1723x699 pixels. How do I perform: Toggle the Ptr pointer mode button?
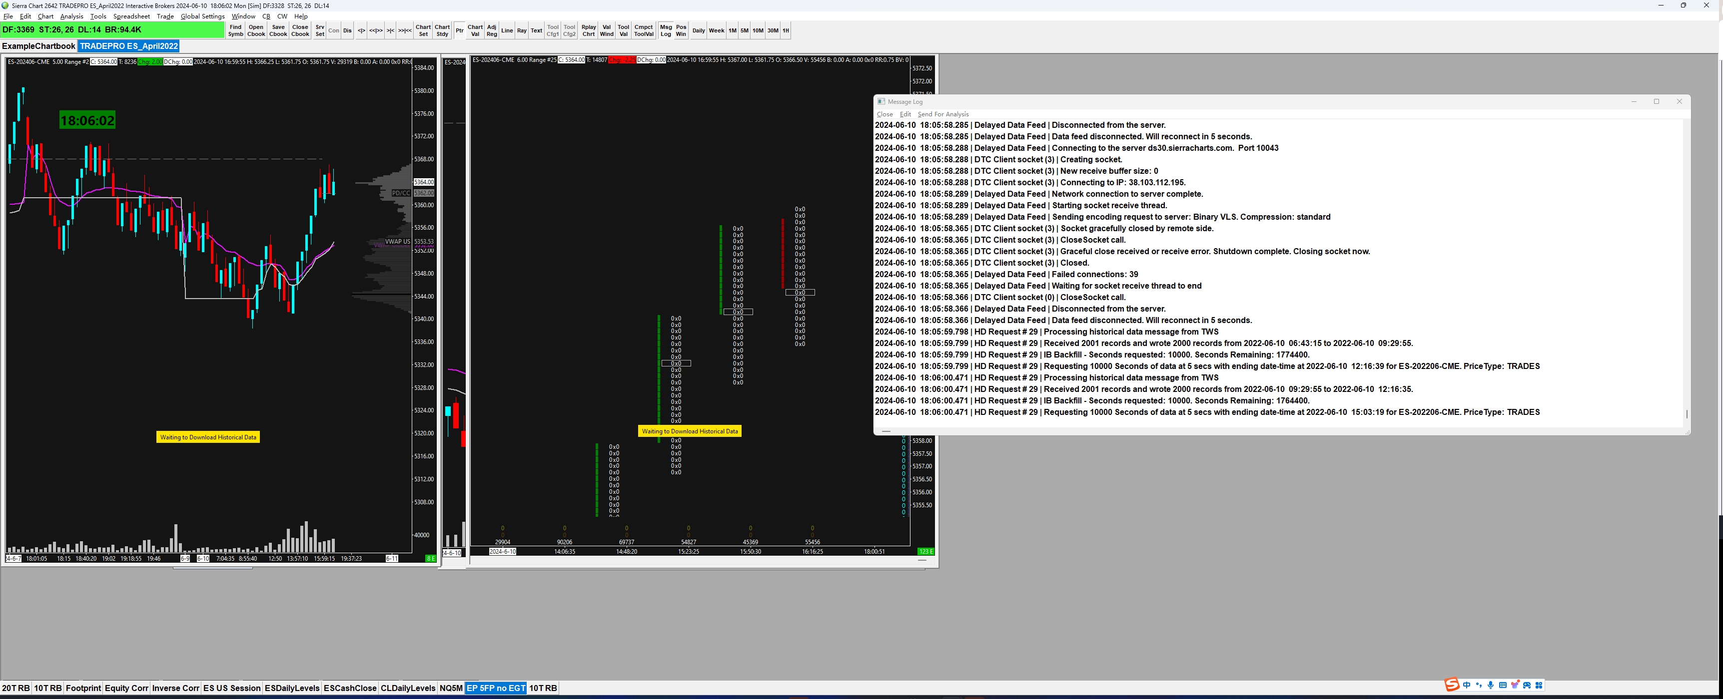click(x=460, y=31)
